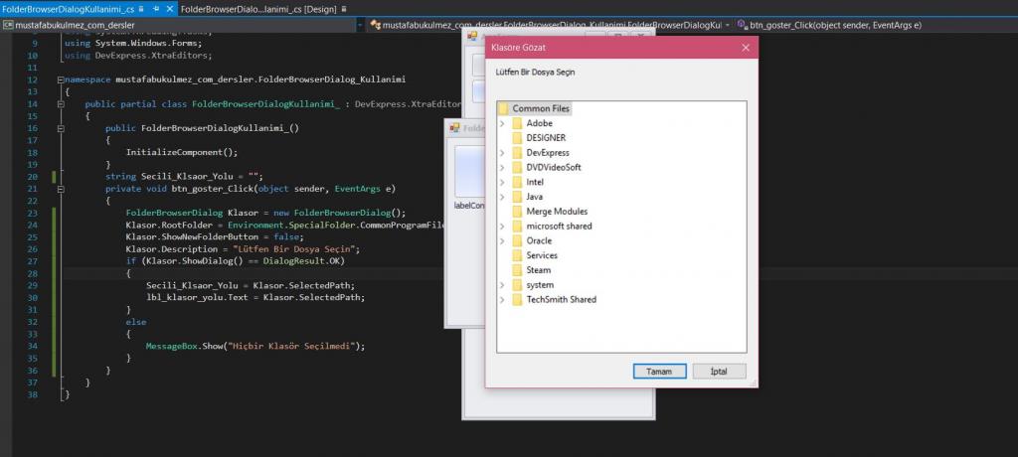Expand the DVDVideoSoft folder node
The height and width of the screenshot is (457, 1018).
coord(502,168)
